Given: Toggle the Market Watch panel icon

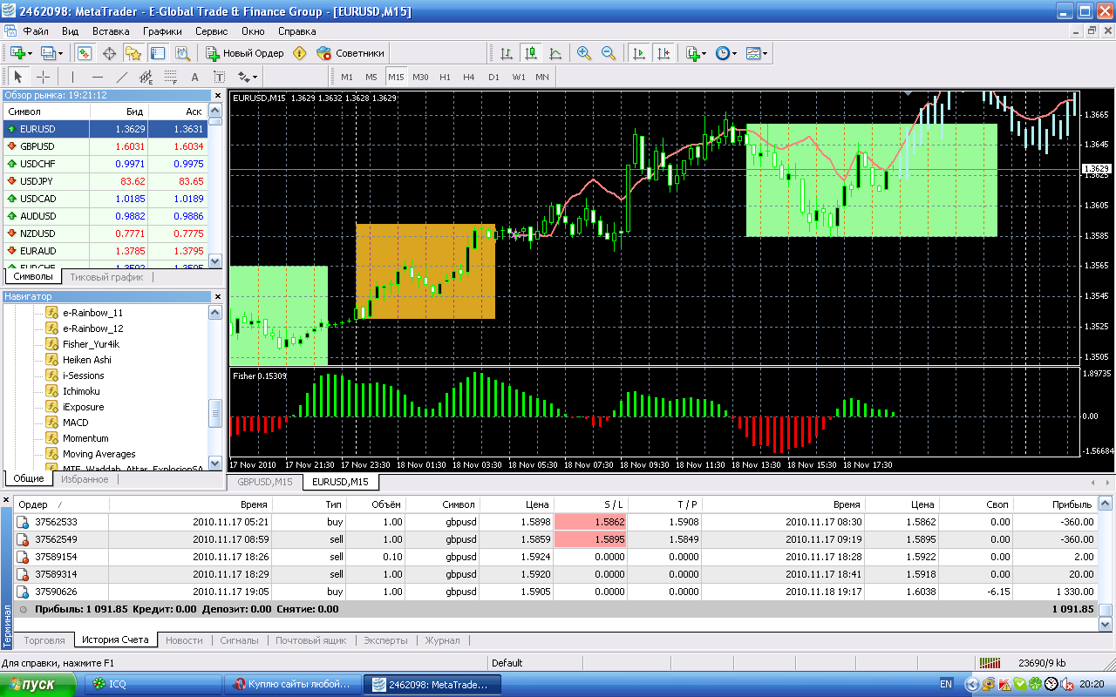Looking at the screenshot, I should coord(85,53).
